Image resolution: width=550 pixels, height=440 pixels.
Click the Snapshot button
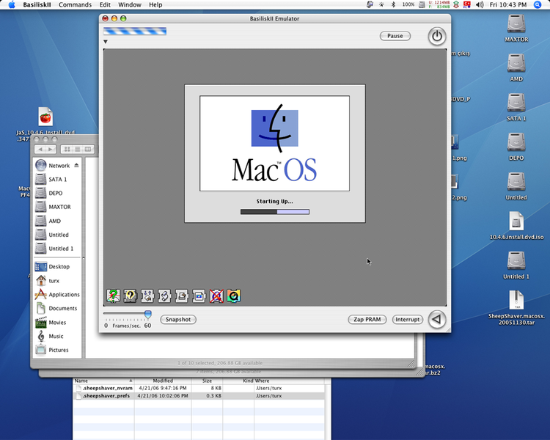pyautogui.click(x=178, y=319)
